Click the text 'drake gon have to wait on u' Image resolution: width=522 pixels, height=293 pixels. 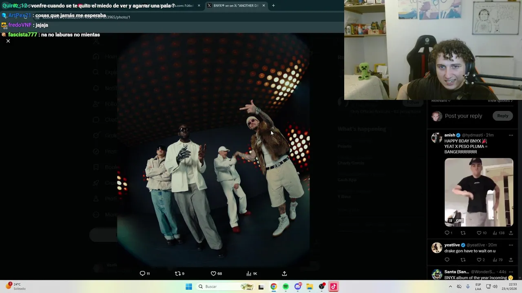click(x=470, y=251)
